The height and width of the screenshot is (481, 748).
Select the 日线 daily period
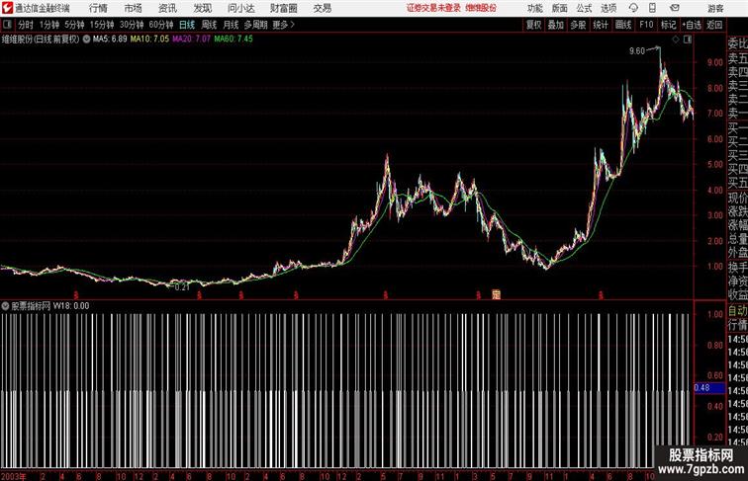[187, 25]
